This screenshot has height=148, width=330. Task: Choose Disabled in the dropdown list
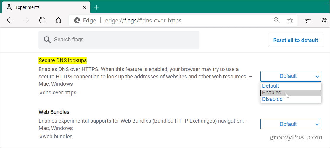[x=291, y=99]
